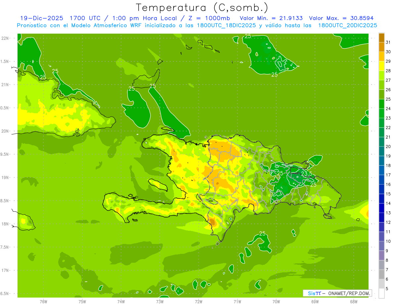Click the 1800UTC_18DIC2025 initialization text
Image resolution: width=397 pixels, height=306 pixels.
[227, 25]
